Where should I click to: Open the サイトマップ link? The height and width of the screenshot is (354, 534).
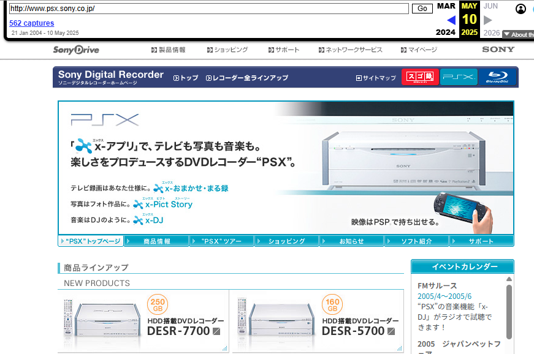point(376,78)
